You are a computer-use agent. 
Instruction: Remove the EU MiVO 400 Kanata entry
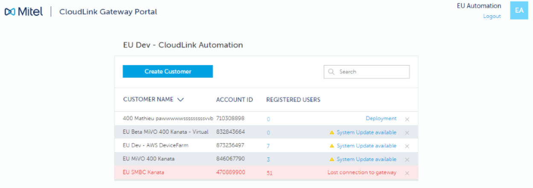click(x=407, y=160)
